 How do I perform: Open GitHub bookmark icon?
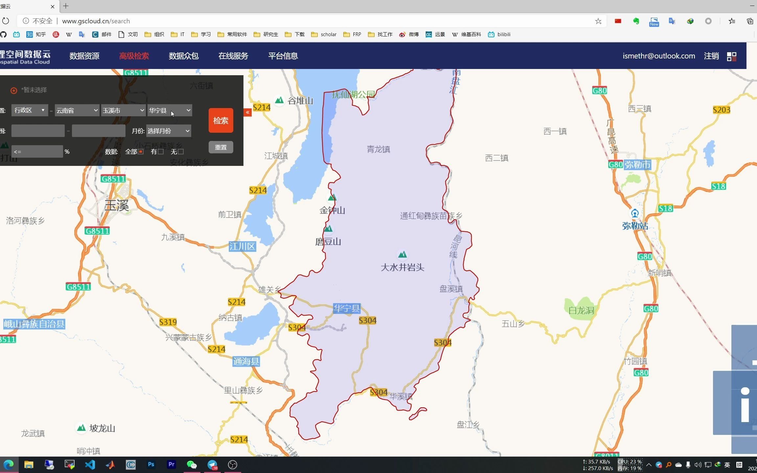coord(3,34)
